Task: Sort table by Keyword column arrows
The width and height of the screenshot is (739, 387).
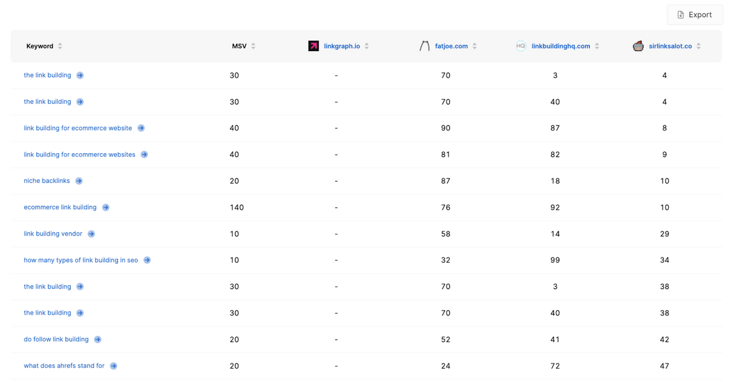Action: point(60,46)
